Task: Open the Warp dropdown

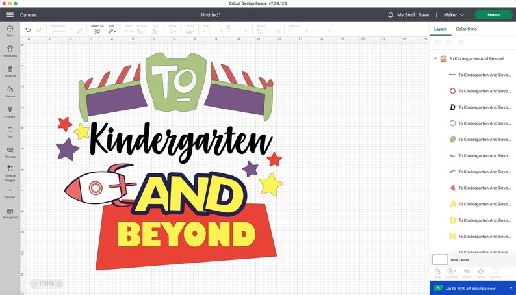Action: 190,32
